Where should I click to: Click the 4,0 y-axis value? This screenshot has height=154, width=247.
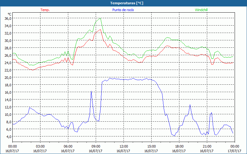tap(9, 136)
